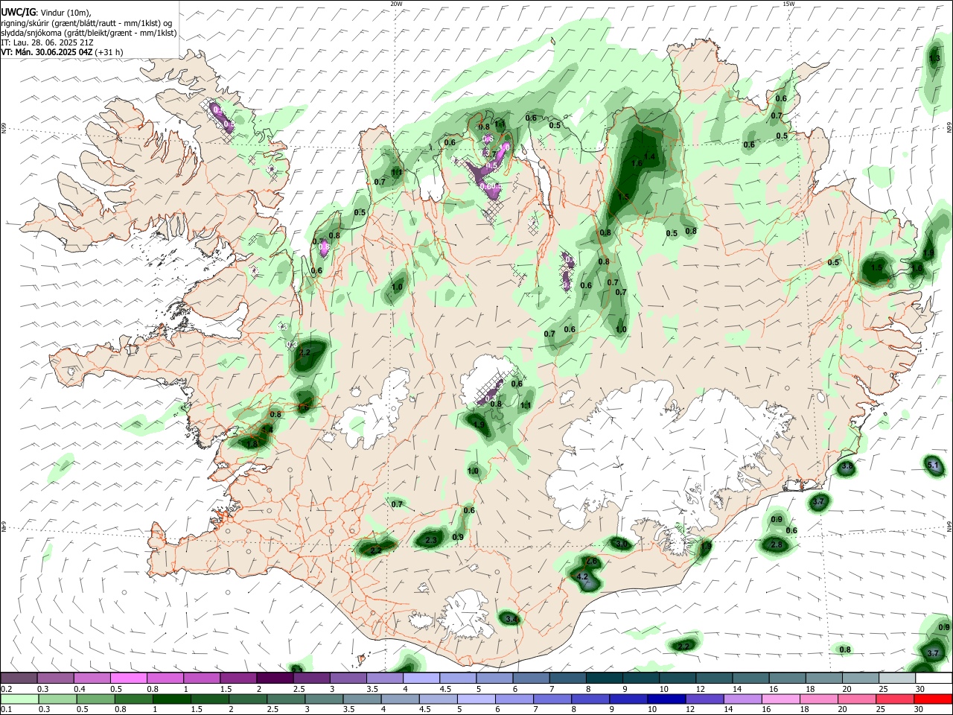Screen dimensions: 953x715
Task: Click the 'rigning/skúrir' legend description line
Action: point(86,22)
